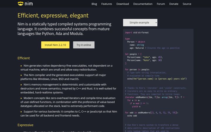The width and height of the screenshot is (211, 132).
Task: Click the Nim crown logo icon
Action: (21, 4)
